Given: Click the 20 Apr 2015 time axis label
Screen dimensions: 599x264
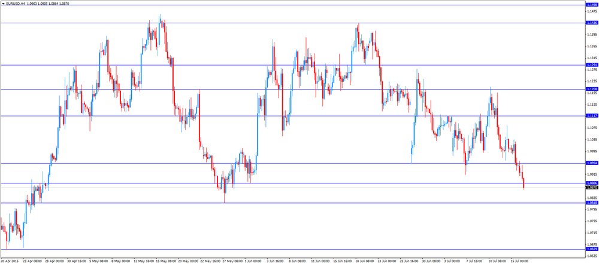Looking at the screenshot, I should pyautogui.click(x=9, y=262).
